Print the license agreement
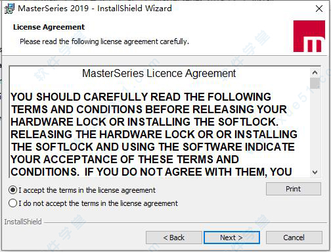Screen dimensions: 331x252 294,189
